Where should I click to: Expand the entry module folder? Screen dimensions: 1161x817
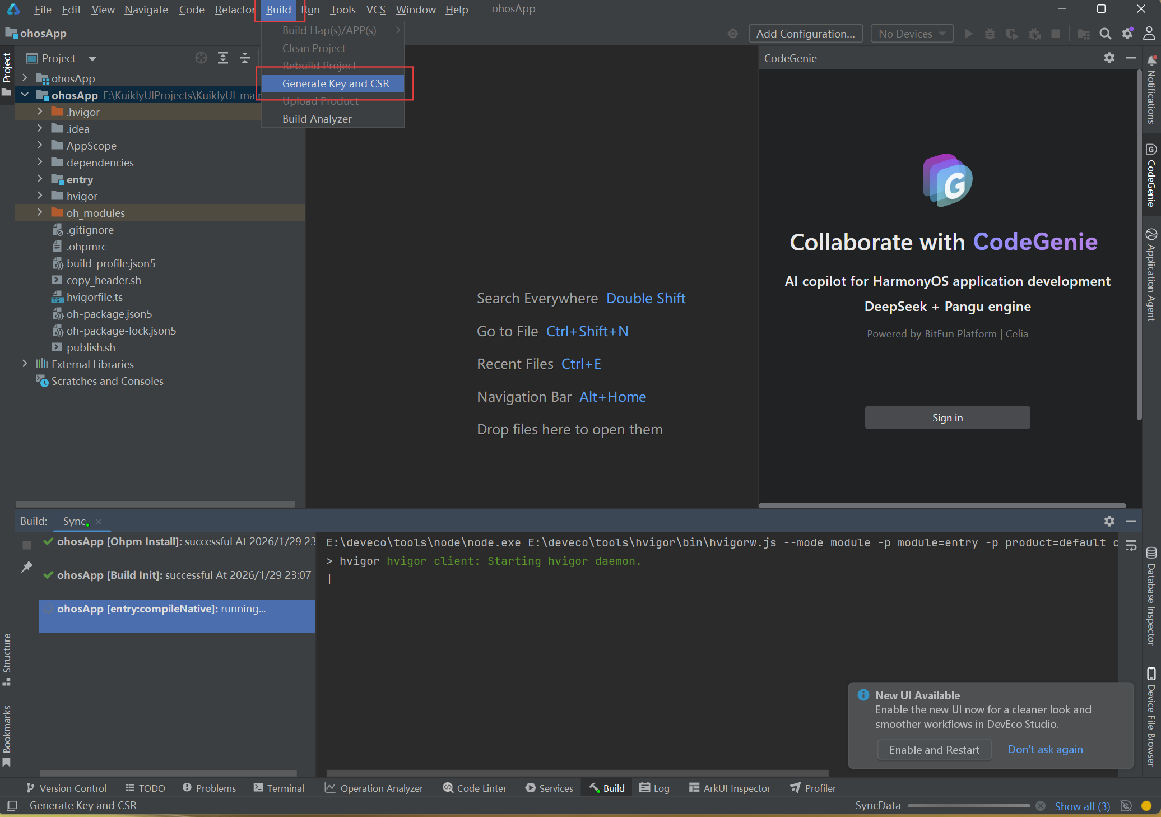tap(40, 179)
